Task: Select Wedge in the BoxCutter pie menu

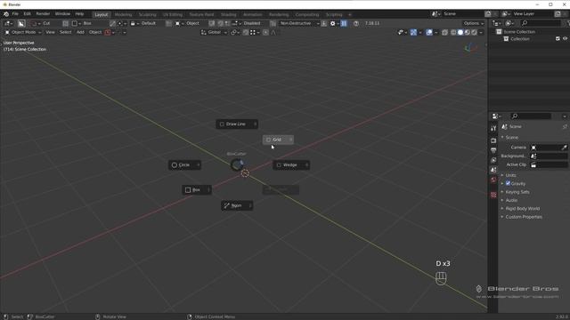Action: tap(291, 165)
